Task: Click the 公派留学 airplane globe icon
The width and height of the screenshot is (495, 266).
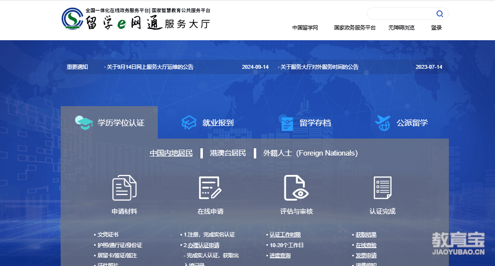Action: pos(382,123)
